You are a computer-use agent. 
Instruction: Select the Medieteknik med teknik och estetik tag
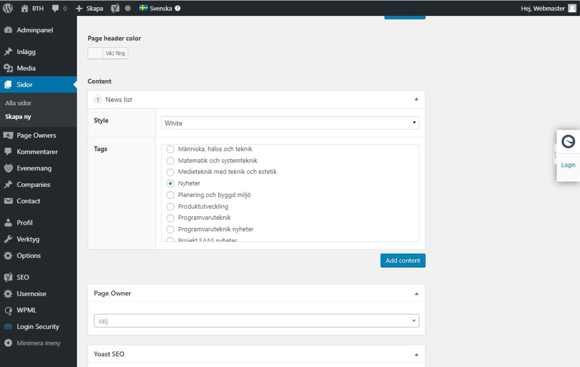point(170,172)
